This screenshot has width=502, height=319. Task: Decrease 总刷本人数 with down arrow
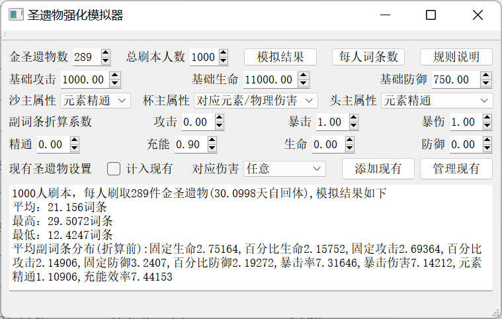[x=224, y=61]
